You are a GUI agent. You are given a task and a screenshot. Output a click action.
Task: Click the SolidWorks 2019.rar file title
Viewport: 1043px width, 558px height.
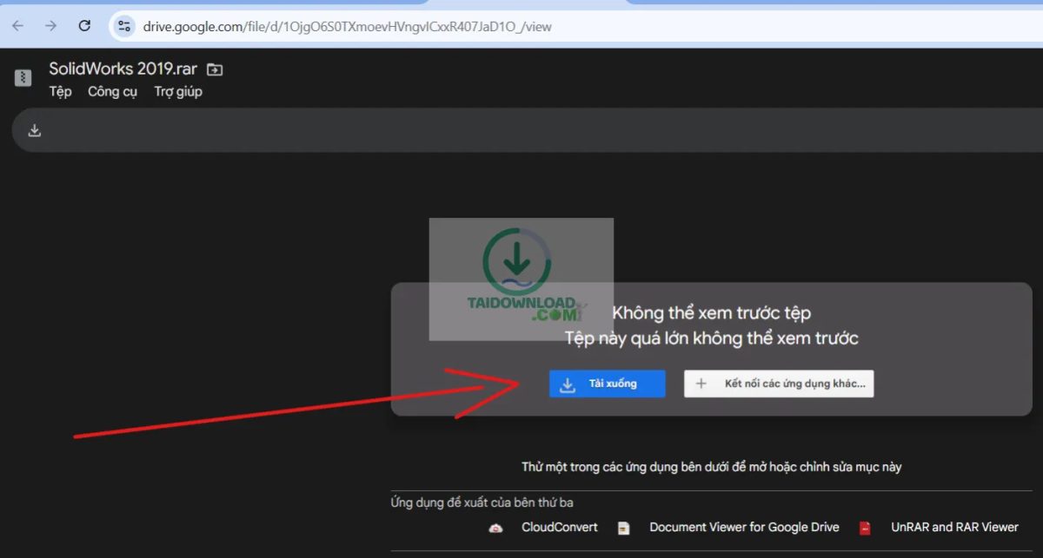[x=123, y=69]
